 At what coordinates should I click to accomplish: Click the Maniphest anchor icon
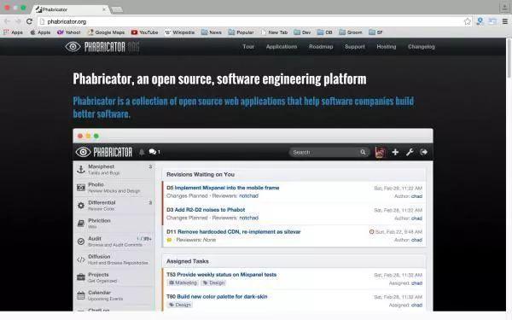[81, 170]
